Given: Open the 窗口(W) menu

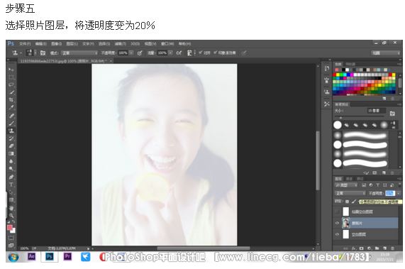Looking at the screenshot, I should coord(167,44).
